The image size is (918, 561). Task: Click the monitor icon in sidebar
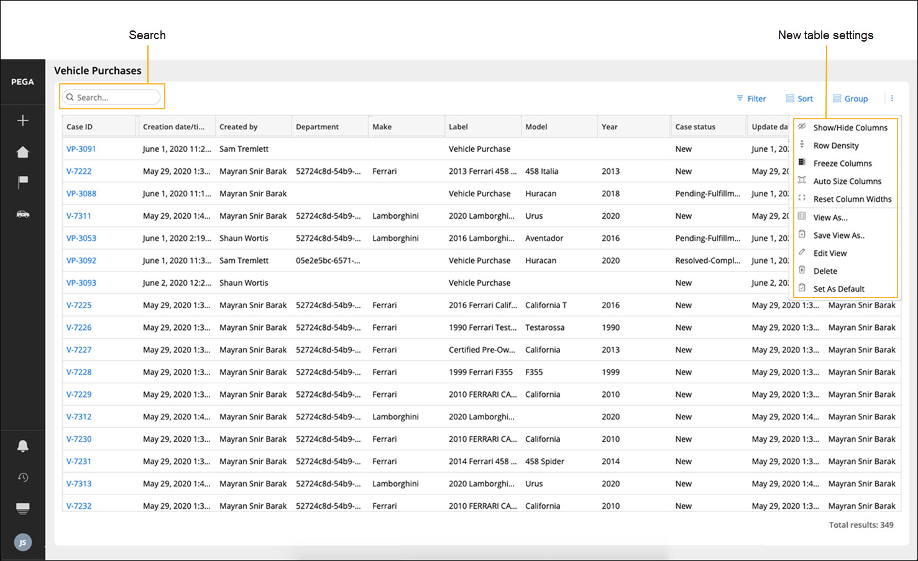tap(23, 509)
